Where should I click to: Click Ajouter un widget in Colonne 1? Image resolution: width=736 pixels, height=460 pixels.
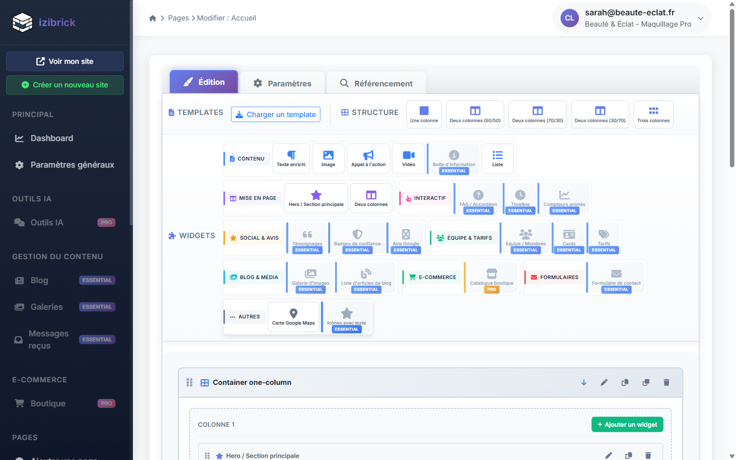627,424
